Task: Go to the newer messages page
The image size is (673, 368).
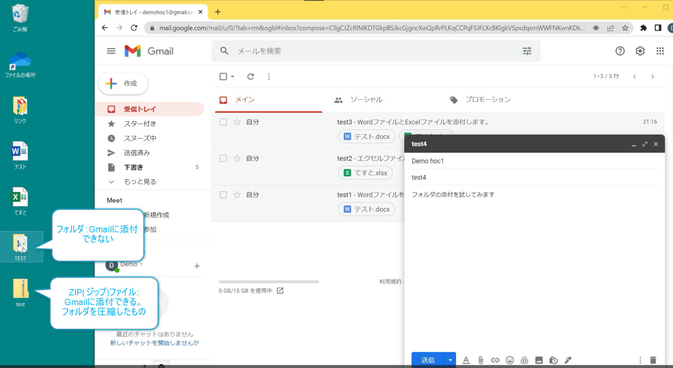Action: point(634,76)
